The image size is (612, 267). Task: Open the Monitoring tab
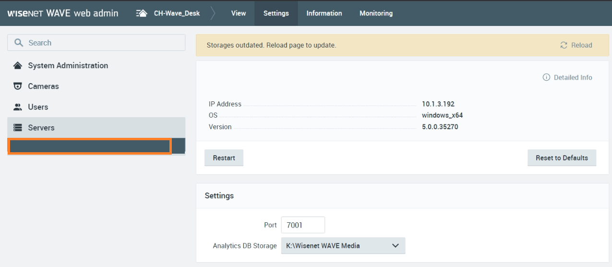376,13
